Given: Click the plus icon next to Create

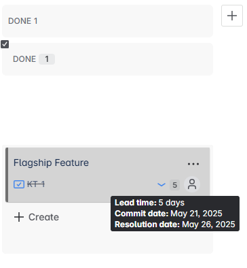Looking at the screenshot, I should (x=19, y=217).
